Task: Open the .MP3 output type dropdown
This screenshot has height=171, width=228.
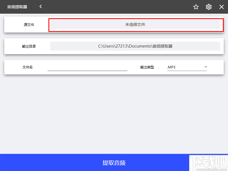Action: click(187, 67)
